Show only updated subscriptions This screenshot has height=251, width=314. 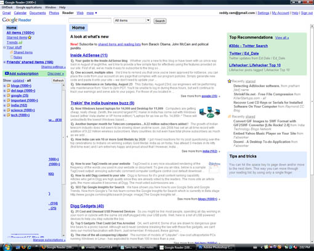[x=18, y=81]
